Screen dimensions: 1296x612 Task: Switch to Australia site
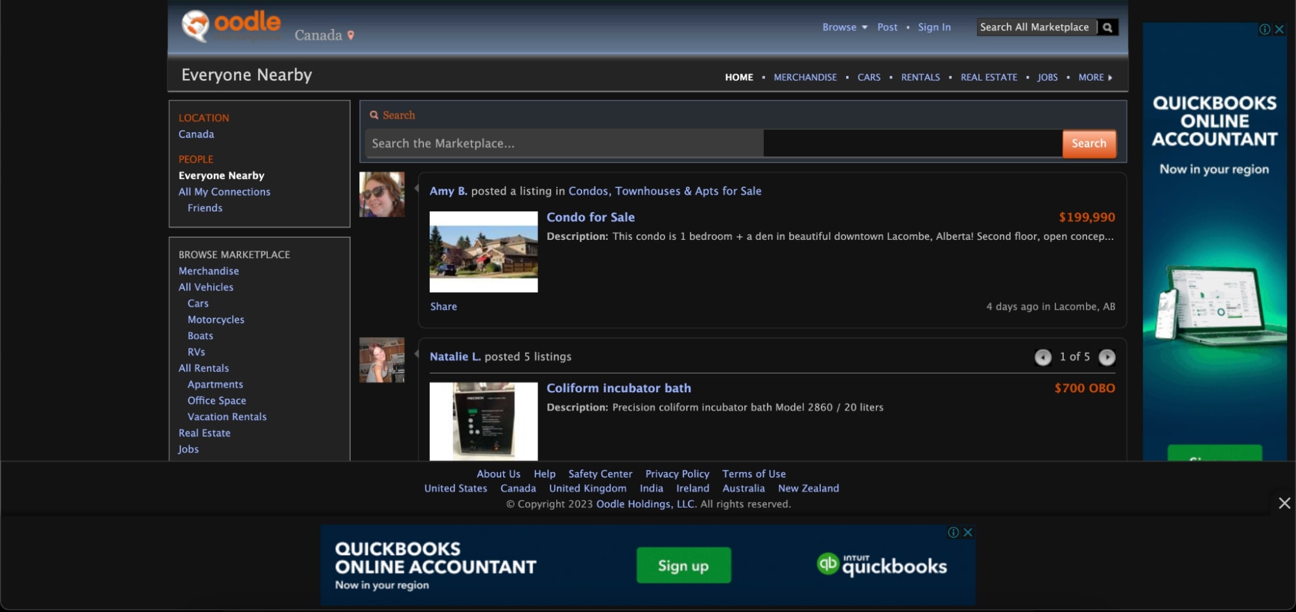click(x=744, y=488)
